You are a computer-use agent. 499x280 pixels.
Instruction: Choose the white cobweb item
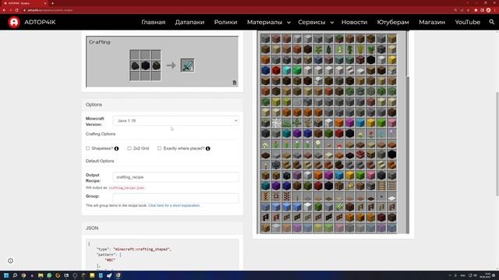click(276, 123)
